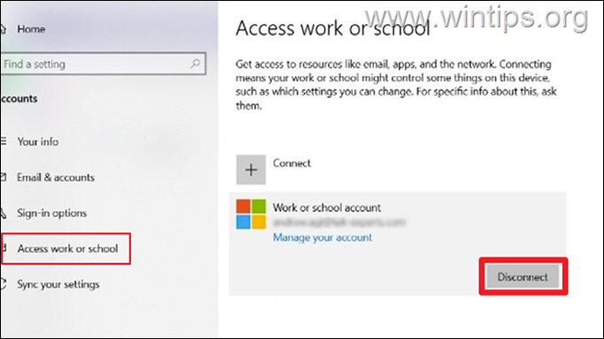Open the Home settings page

31,29
